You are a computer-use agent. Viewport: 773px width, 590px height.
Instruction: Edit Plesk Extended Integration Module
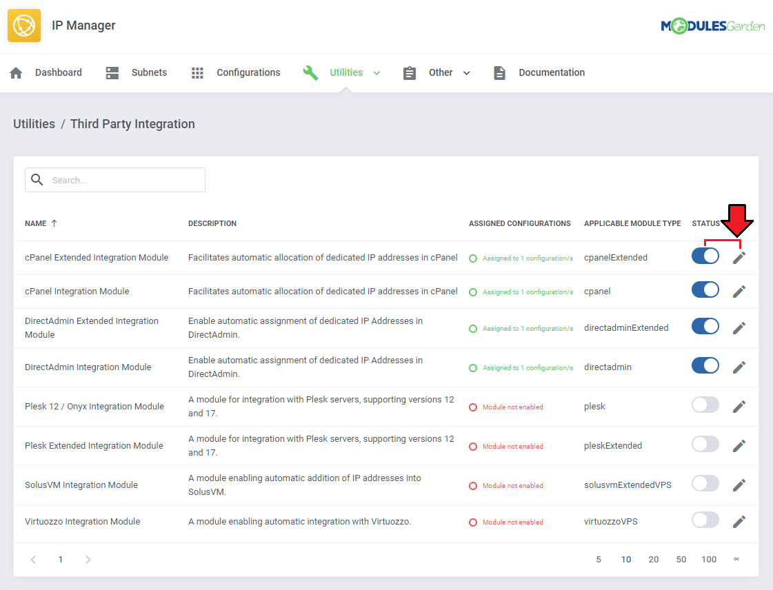[739, 446]
